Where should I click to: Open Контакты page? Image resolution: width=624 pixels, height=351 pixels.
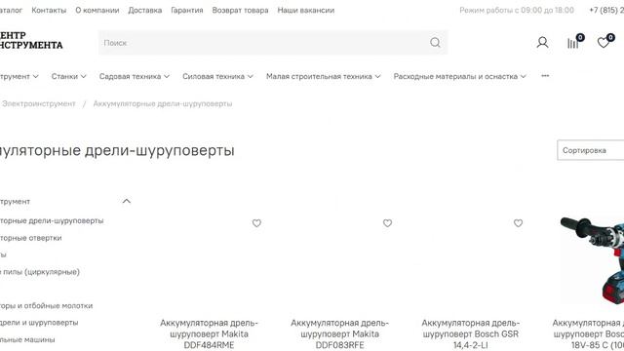49,11
